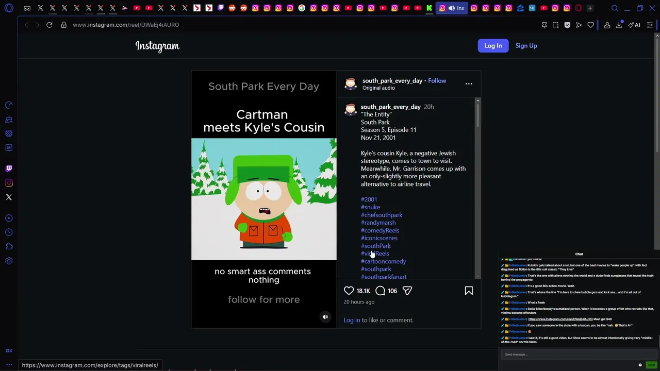Expand the Easy Setup panel

(650, 25)
